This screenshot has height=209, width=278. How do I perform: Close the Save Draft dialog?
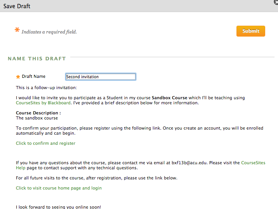276,2
